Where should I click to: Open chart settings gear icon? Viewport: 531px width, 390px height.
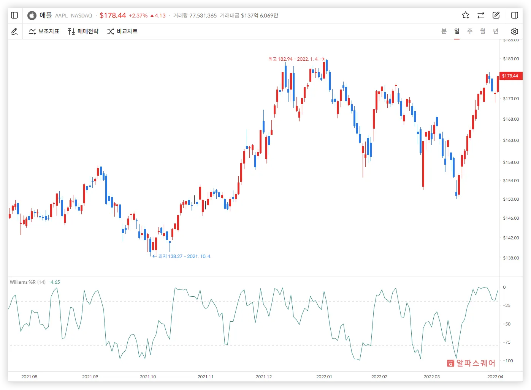(x=515, y=31)
